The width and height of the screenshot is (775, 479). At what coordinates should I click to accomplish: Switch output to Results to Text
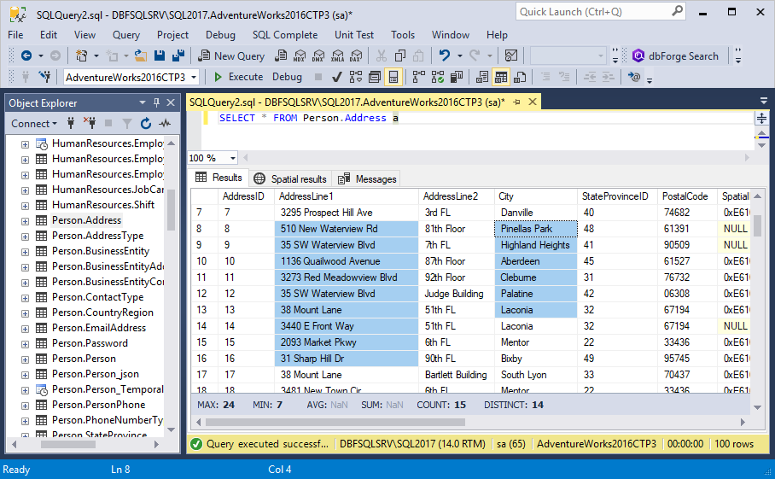[x=482, y=77]
